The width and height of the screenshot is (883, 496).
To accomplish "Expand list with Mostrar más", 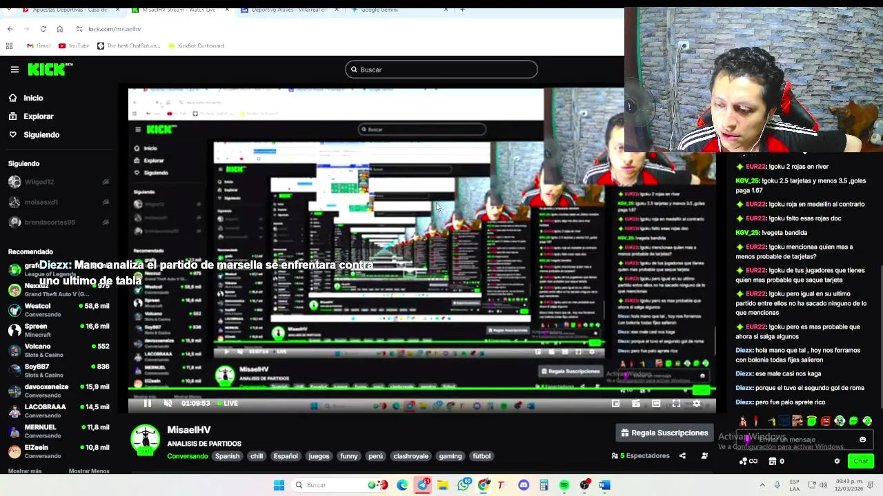I will (x=25, y=471).
